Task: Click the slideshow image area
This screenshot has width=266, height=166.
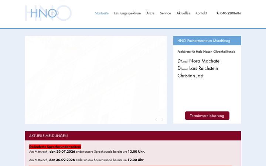Action: coord(96,80)
